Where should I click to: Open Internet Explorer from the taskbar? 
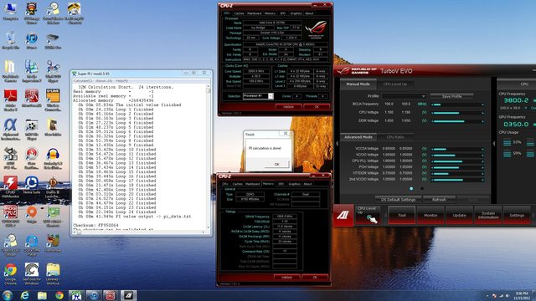coord(24,295)
